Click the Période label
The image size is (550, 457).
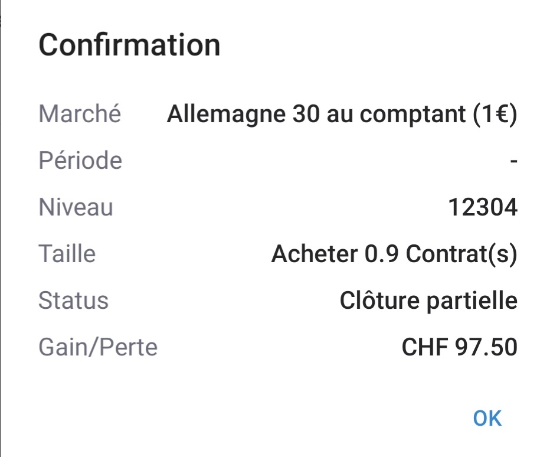click(80, 160)
